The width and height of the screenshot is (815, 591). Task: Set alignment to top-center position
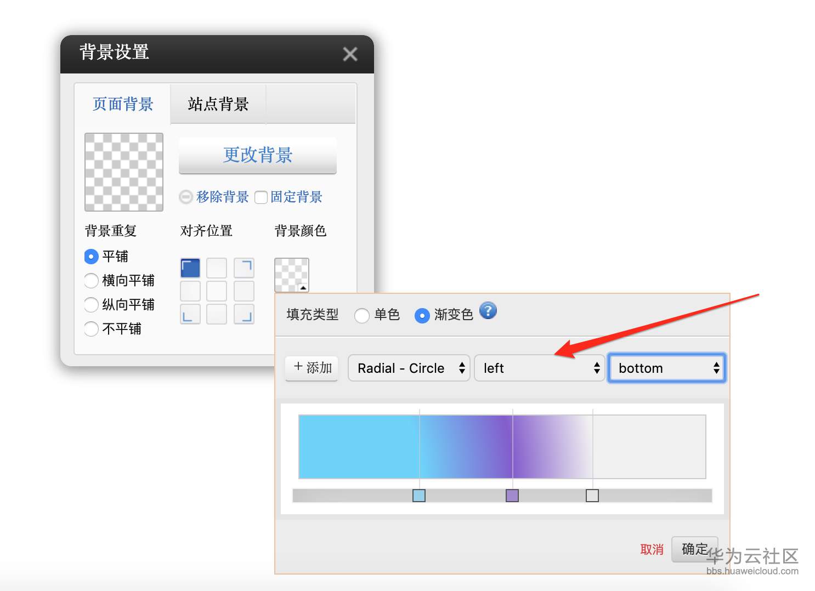(x=217, y=268)
